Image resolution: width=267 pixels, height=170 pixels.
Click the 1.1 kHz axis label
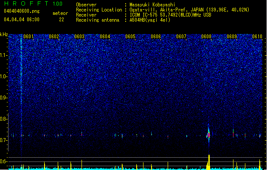click(4, 55)
